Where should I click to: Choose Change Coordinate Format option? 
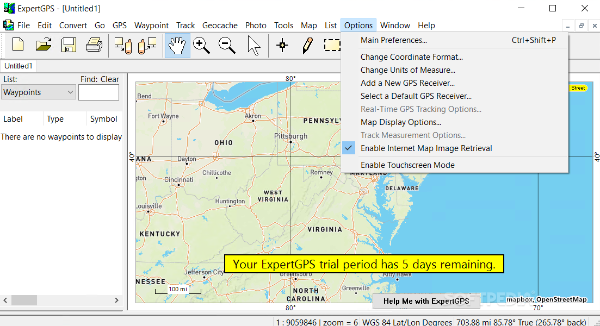(454, 57)
